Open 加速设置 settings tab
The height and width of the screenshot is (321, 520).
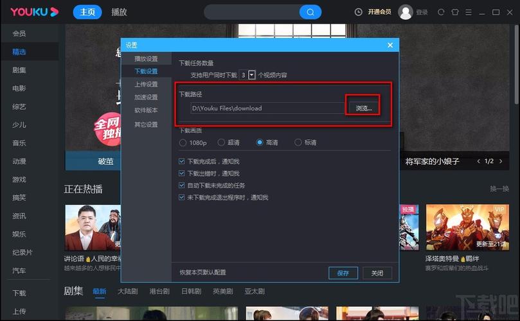pos(147,97)
